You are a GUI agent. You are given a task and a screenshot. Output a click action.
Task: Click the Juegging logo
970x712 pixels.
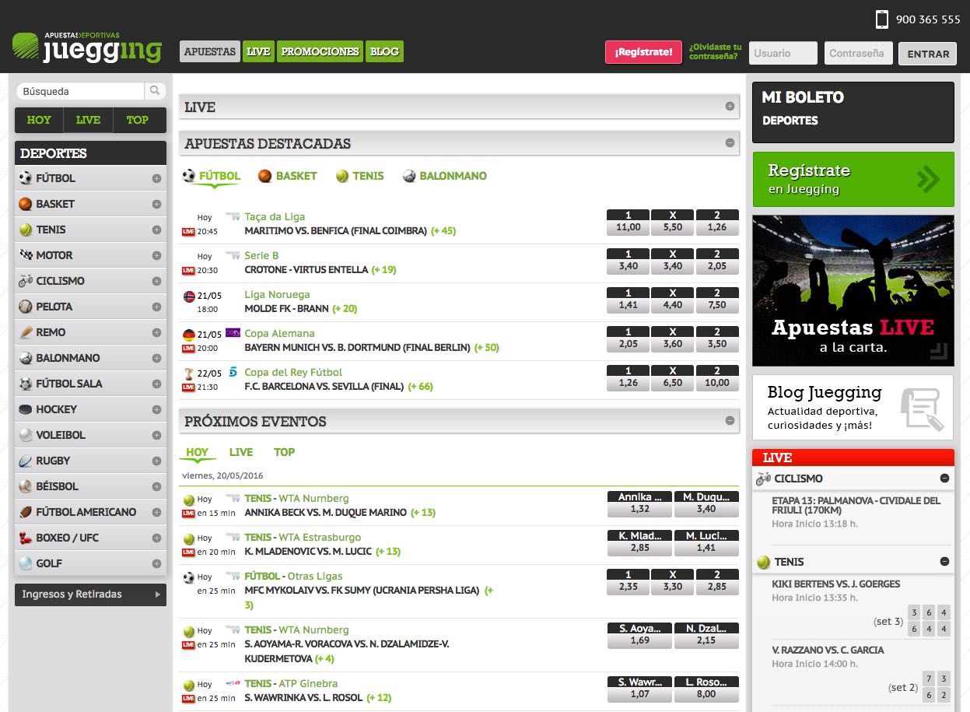pos(86,47)
